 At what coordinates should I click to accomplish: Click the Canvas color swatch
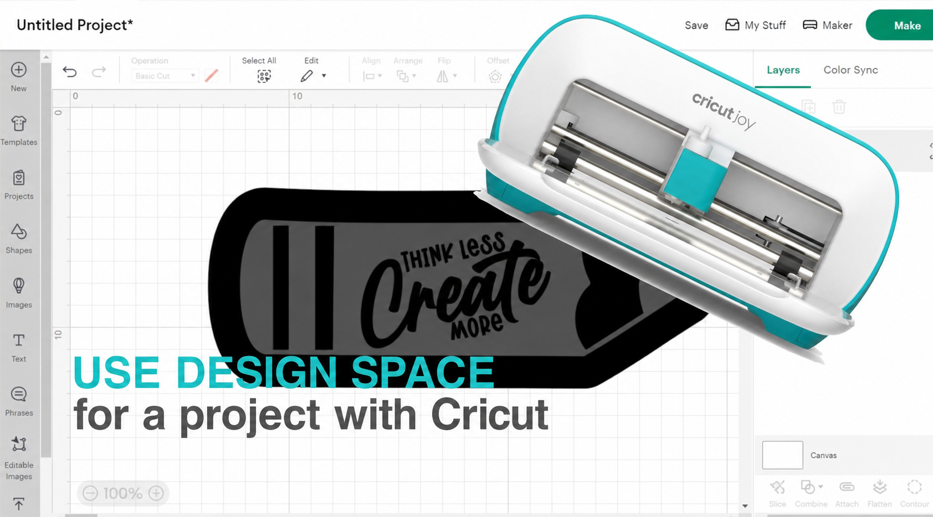782,455
